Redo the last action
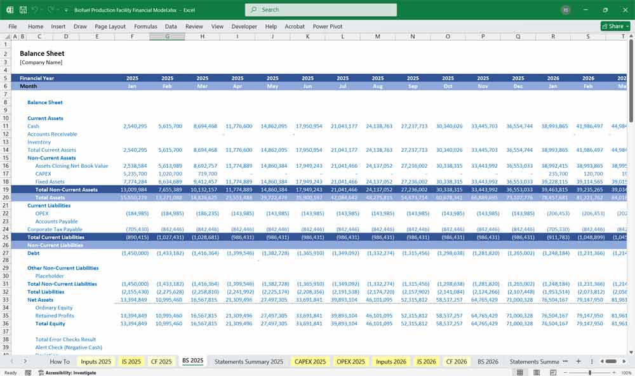This screenshot has height=376, width=635. point(50,10)
